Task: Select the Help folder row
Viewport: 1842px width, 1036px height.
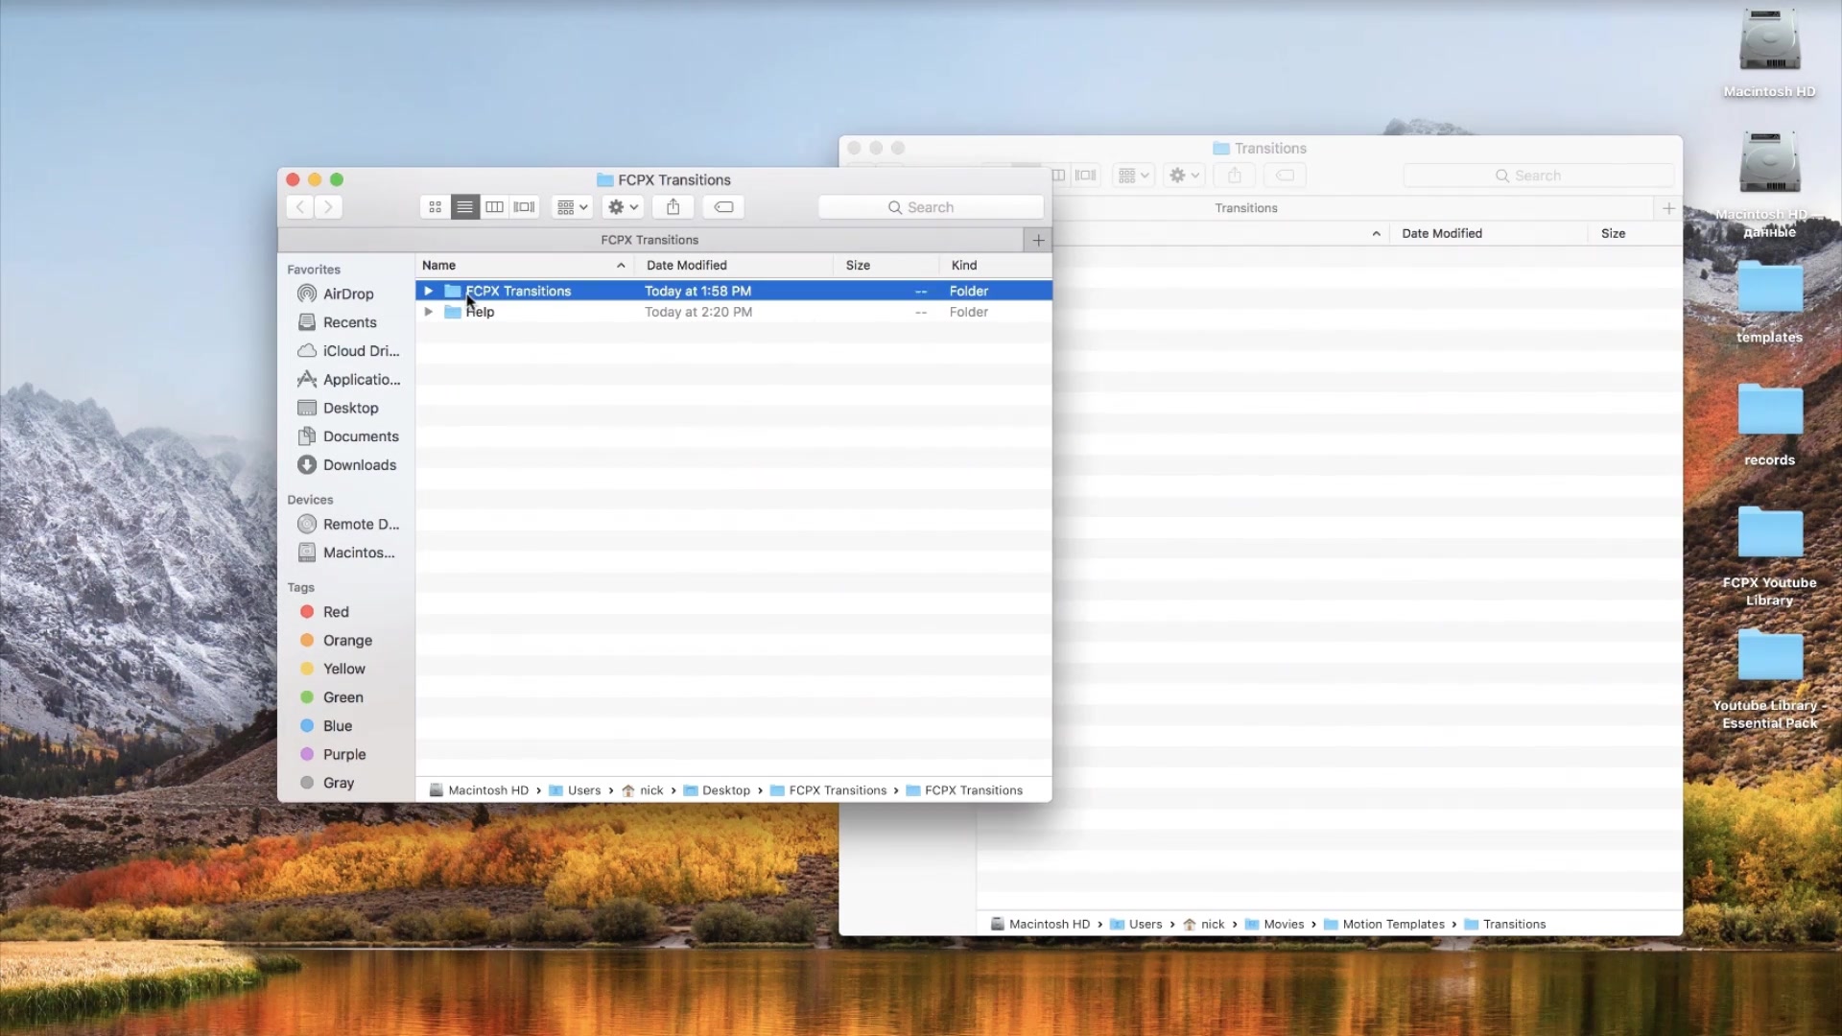Action: pyautogui.click(x=734, y=312)
